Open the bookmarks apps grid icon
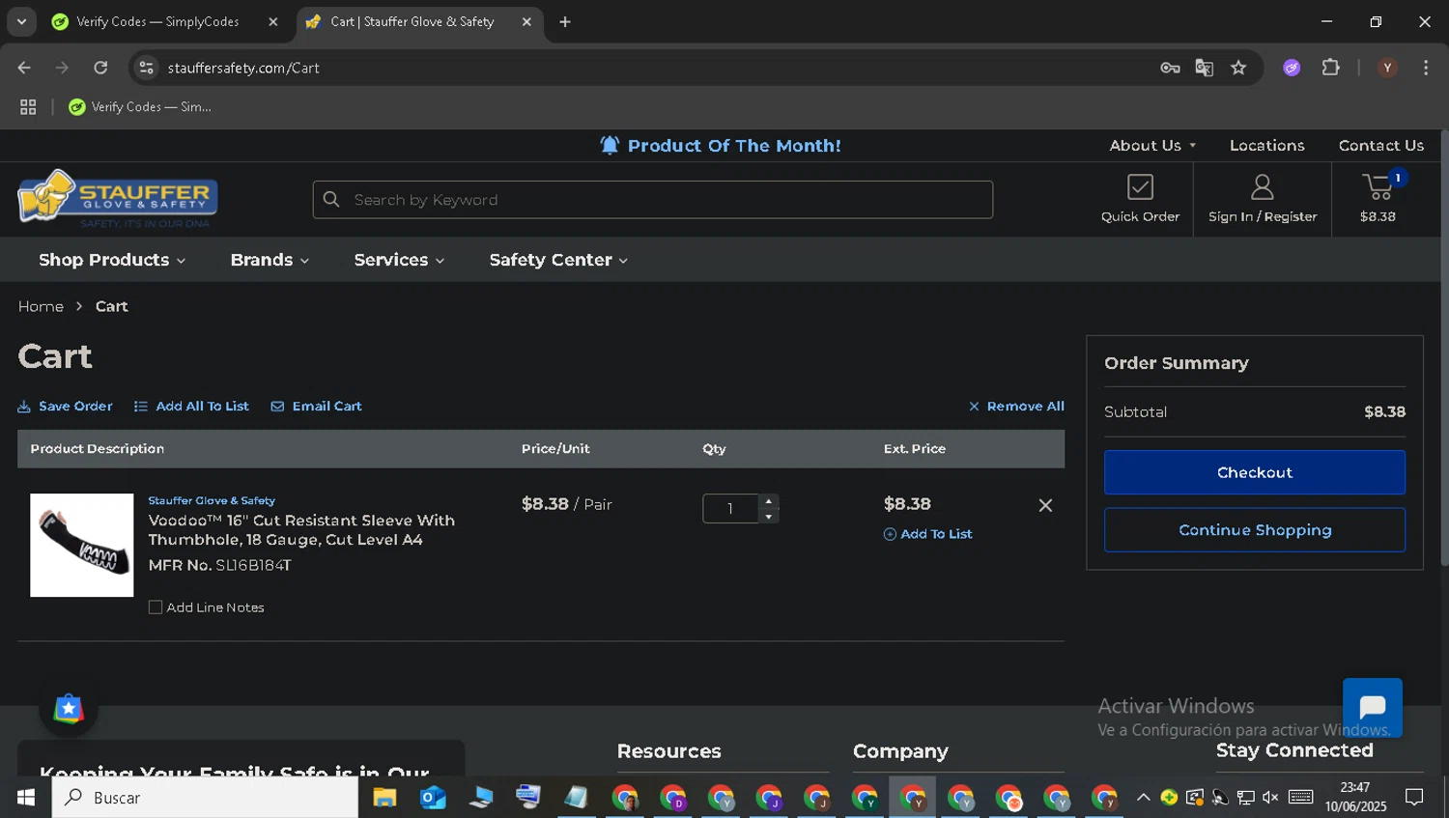Viewport: 1449px width, 818px height. point(28,107)
